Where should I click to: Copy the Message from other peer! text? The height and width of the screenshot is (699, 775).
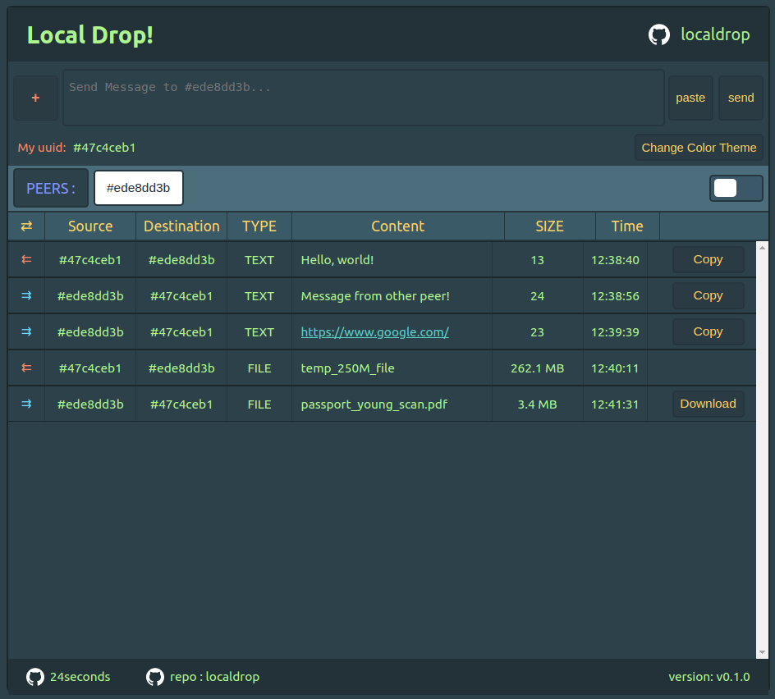point(708,295)
